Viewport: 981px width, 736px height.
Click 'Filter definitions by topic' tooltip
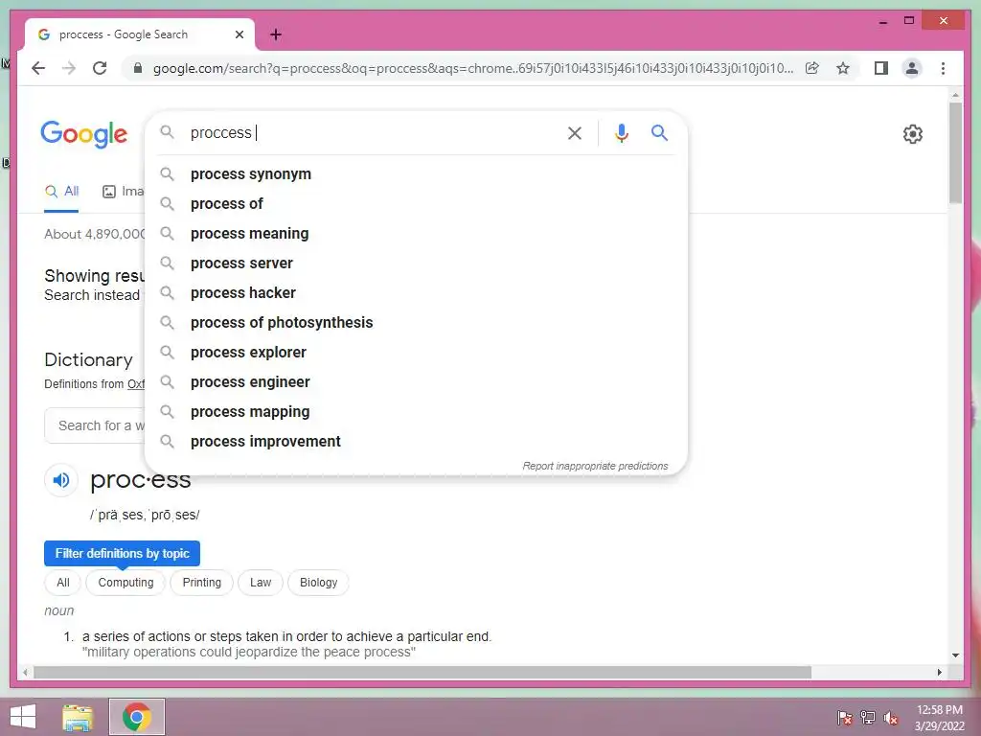pos(122,553)
